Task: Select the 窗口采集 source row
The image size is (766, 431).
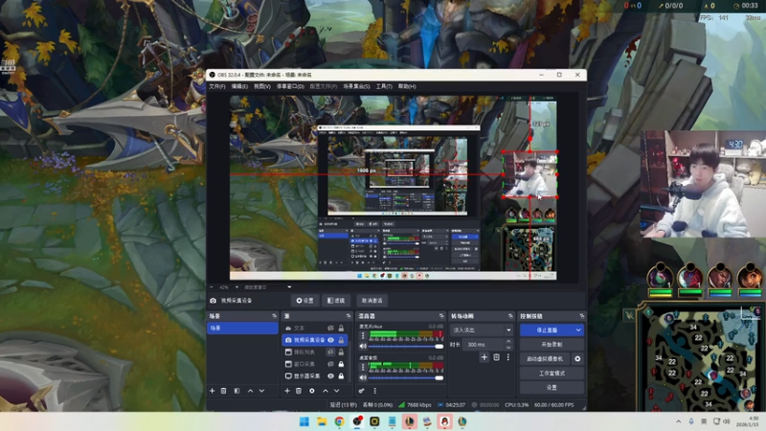Action: click(x=315, y=364)
